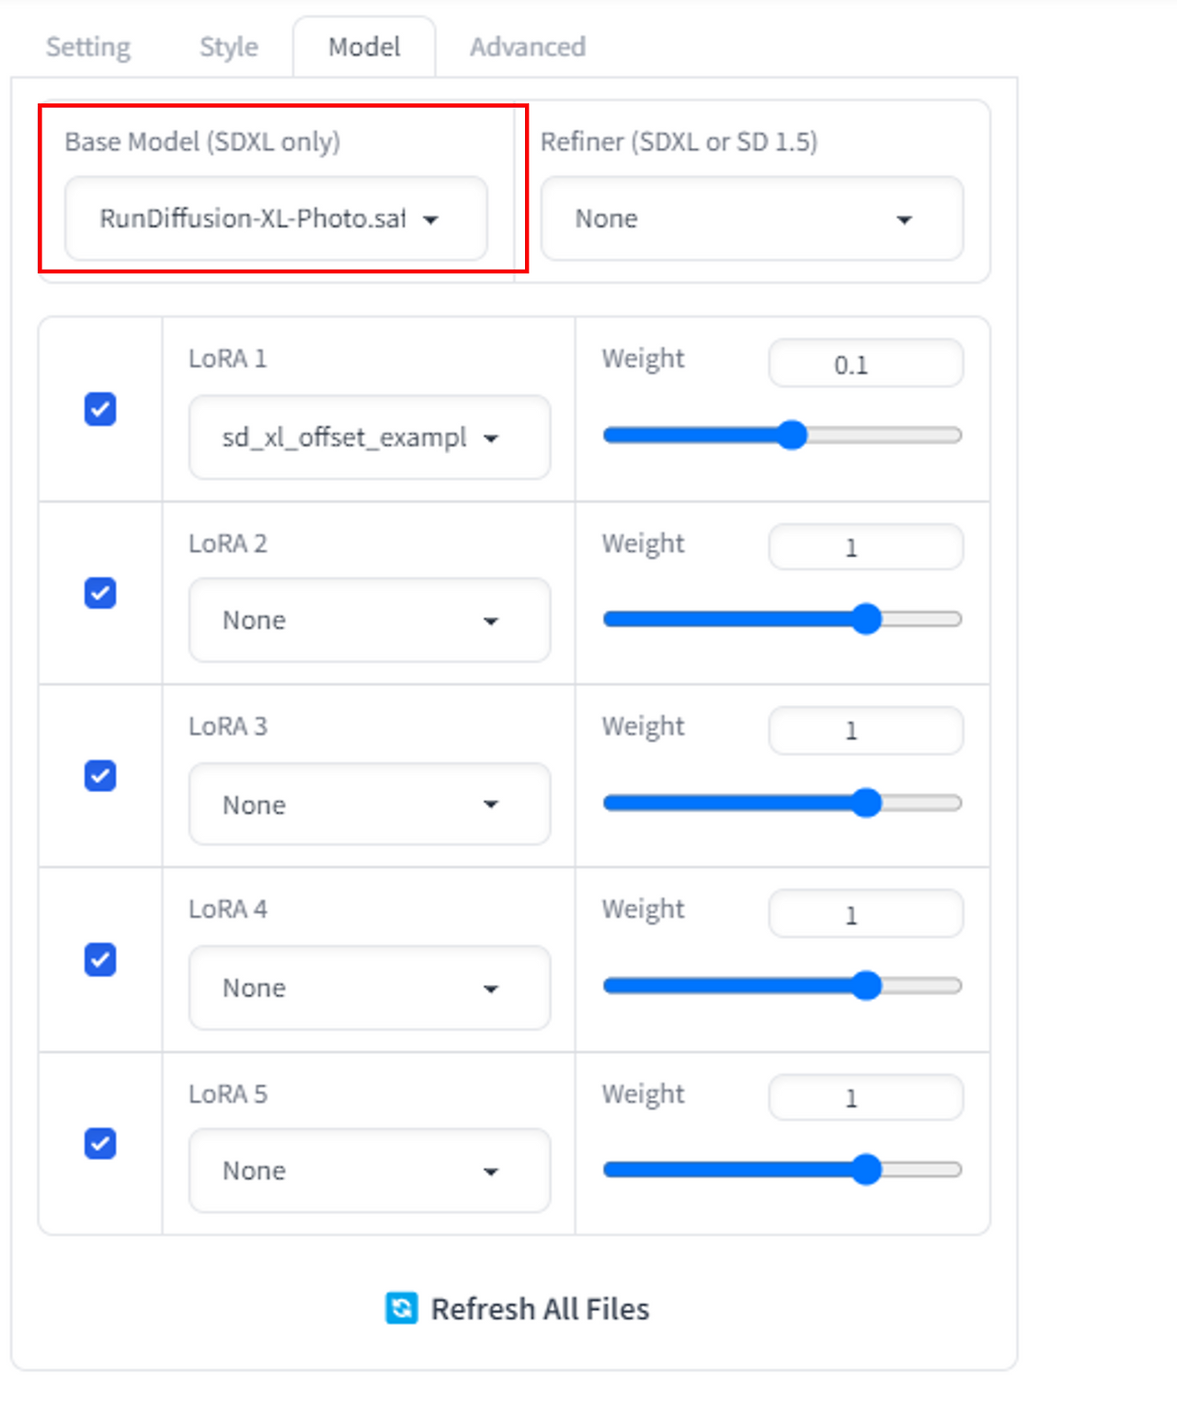The width and height of the screenshot is (1177, 1422).
Task: Open the LoRA 2 model dropdown
Action: 370,620
